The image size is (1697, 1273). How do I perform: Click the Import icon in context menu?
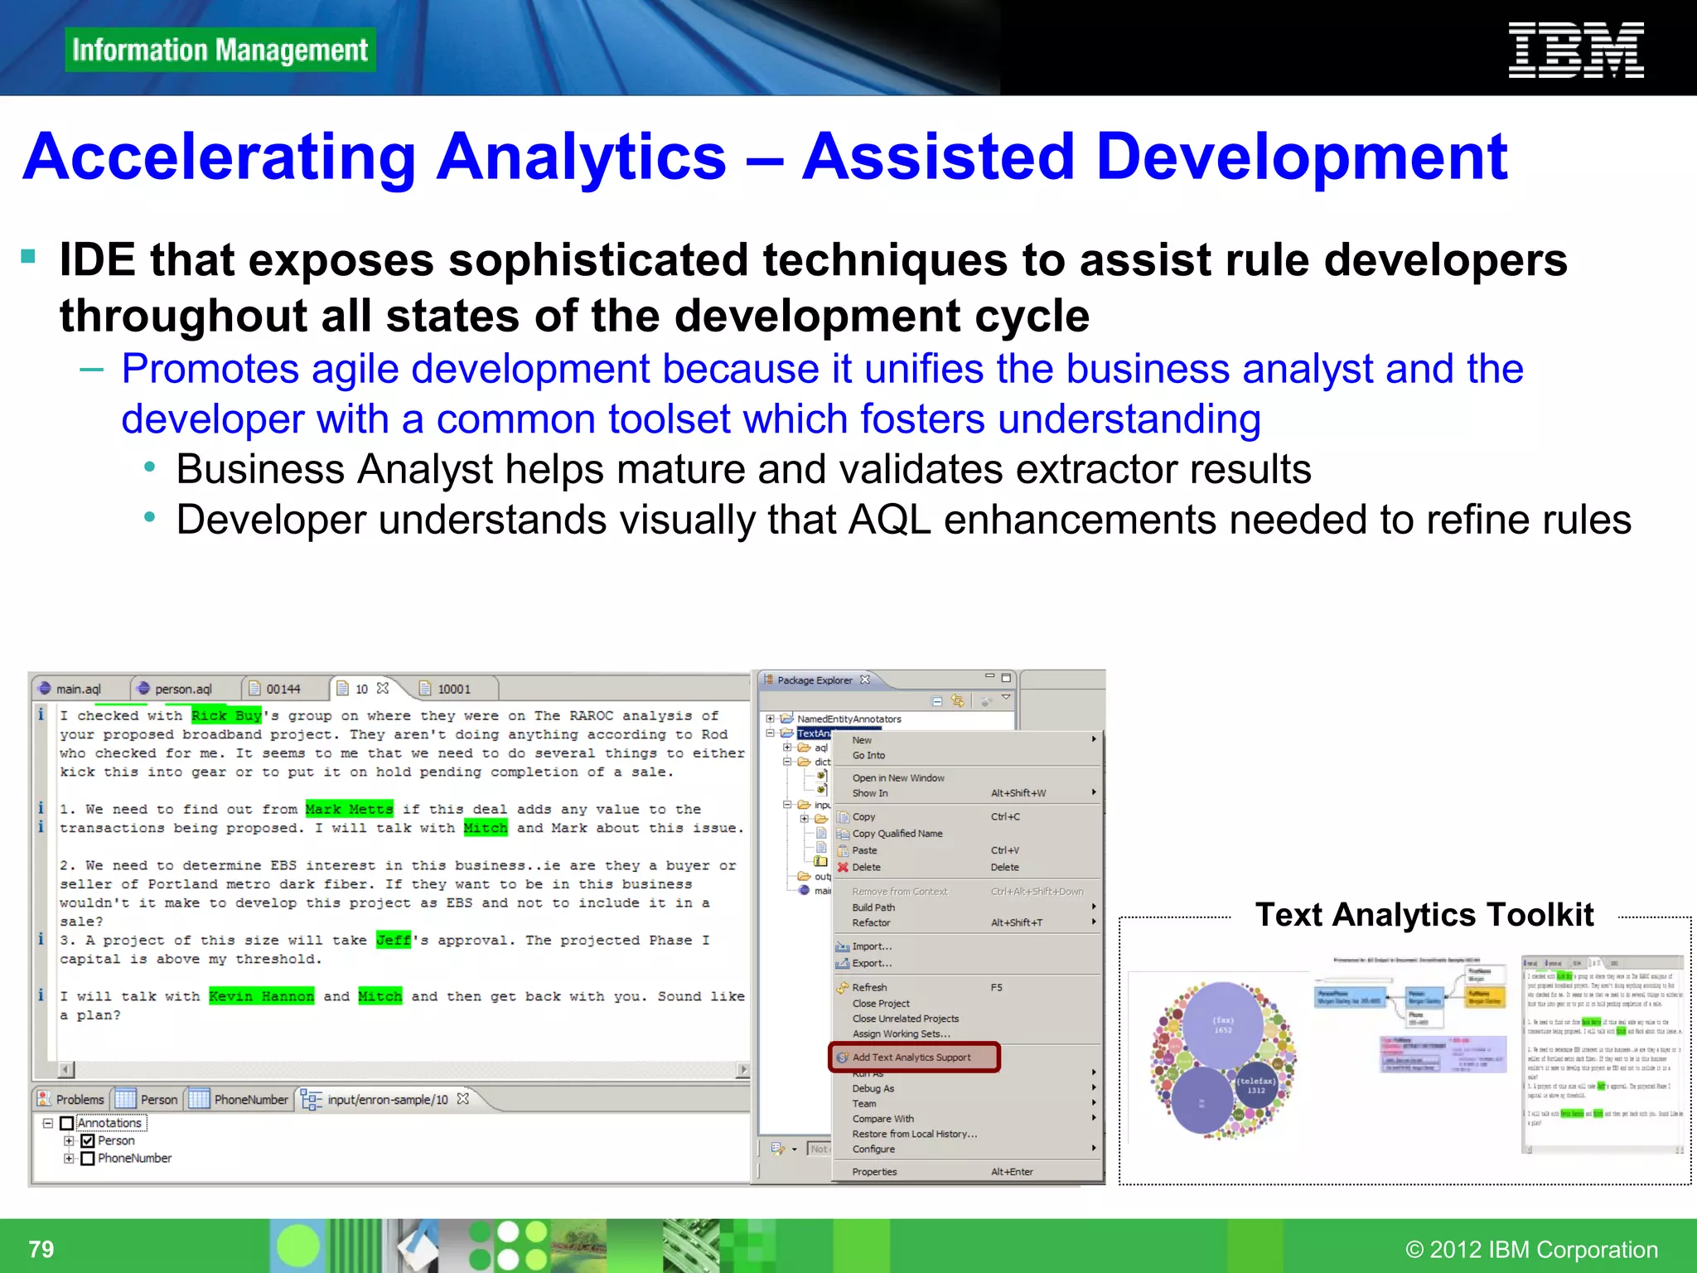(x=843, y=946)
